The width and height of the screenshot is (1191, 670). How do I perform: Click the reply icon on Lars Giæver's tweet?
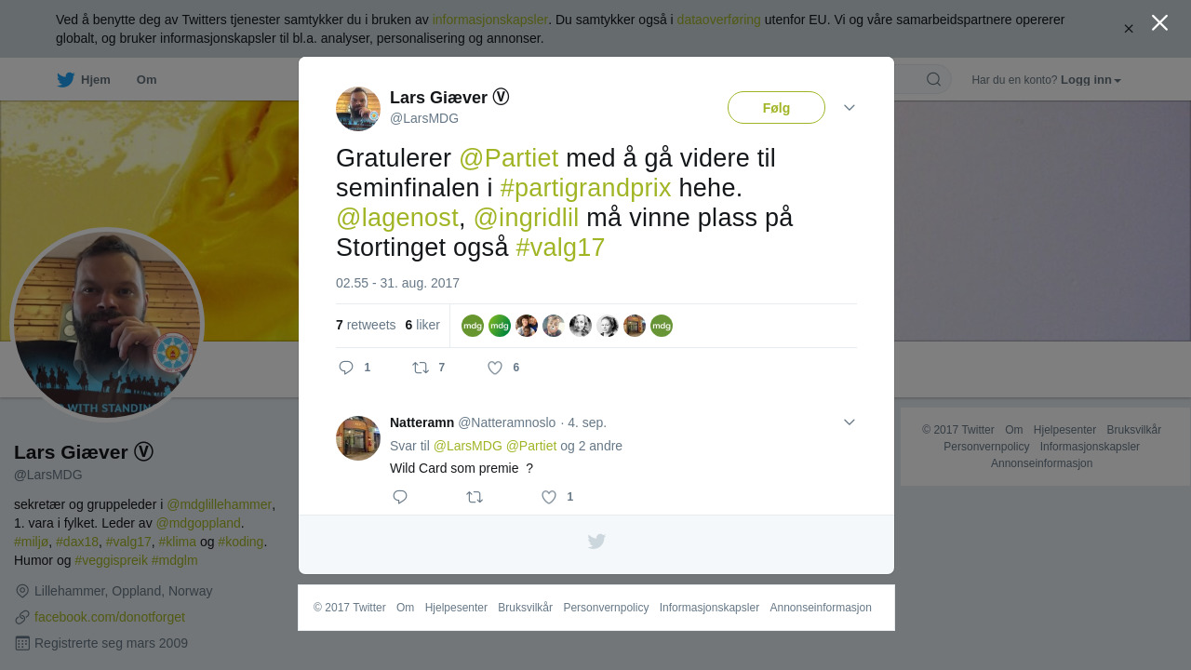coord(346,368)
